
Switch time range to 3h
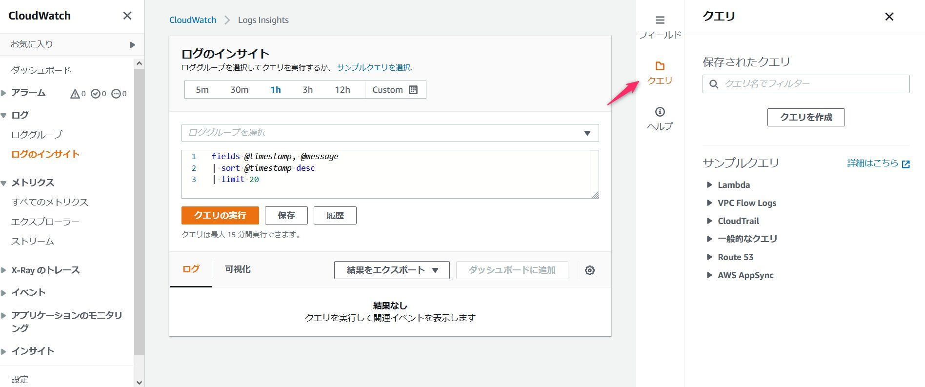307,90
